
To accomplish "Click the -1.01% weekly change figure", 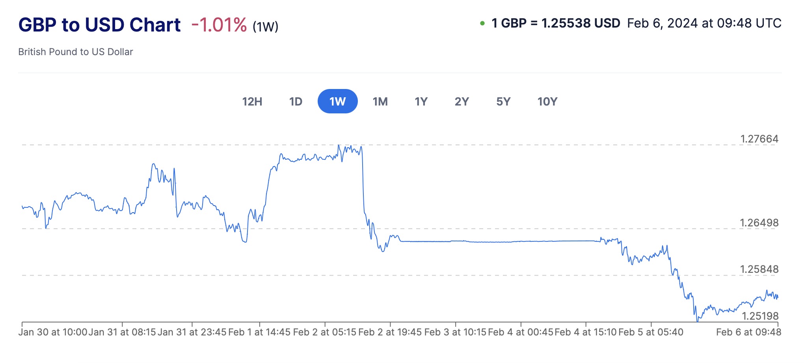I will 219,25.
